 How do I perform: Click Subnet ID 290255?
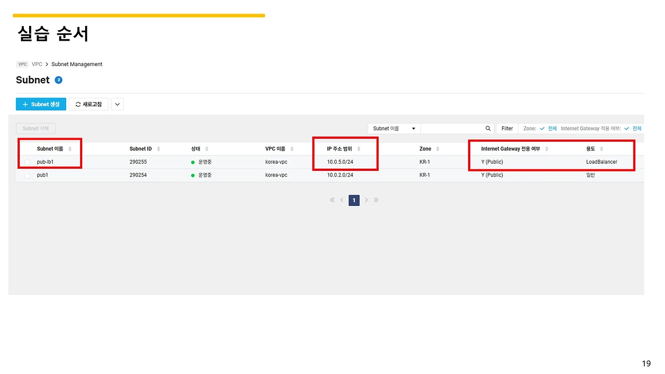138,162
